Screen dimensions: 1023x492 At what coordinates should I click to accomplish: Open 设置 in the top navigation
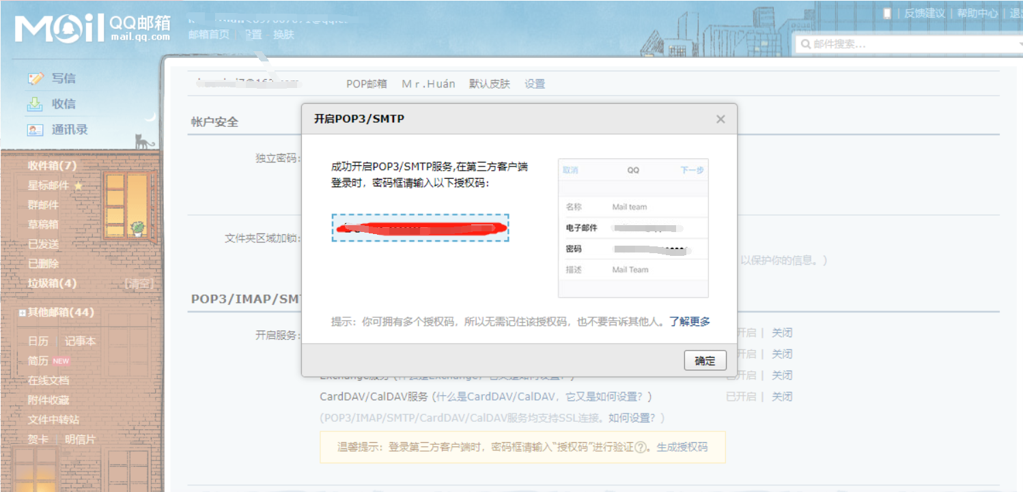[253, 34]
